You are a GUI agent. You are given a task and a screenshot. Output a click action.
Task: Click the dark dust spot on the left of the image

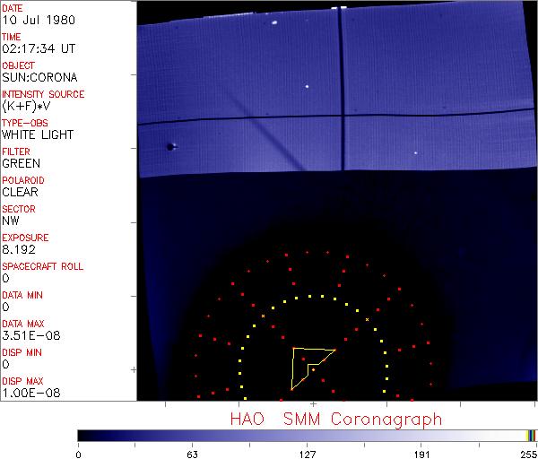click(x=168, y=146)
